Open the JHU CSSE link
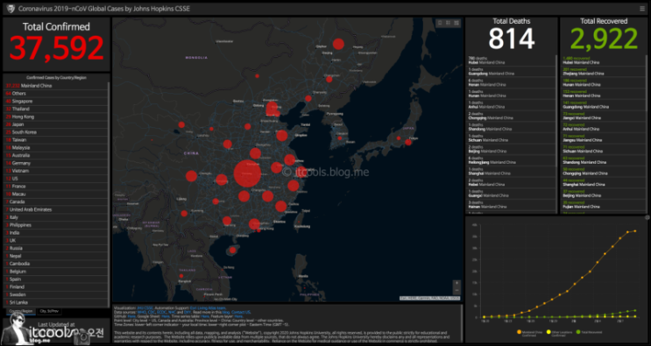Viewport: 651px width, 346px height. tap(145, 308)
